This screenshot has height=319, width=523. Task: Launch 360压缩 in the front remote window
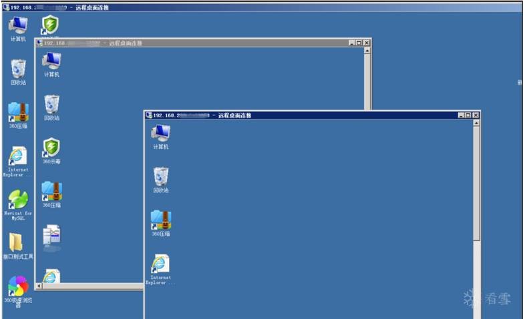coord(160,220)
